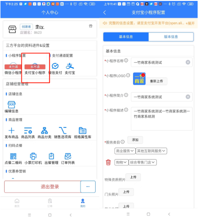Viewport: 199px width, 221px height.
Task: Open 商品分类 category icon
Action: coord(44,131)
